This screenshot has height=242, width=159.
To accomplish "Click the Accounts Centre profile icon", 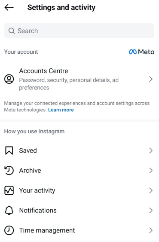I will 9,79.
